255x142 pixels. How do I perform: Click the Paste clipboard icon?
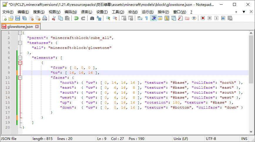(x=67, y=18)
